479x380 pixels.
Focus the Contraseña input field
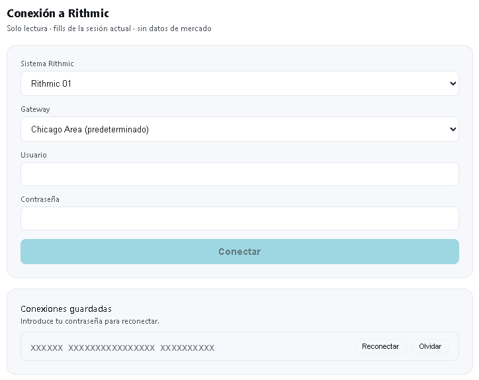click(239, 218)
